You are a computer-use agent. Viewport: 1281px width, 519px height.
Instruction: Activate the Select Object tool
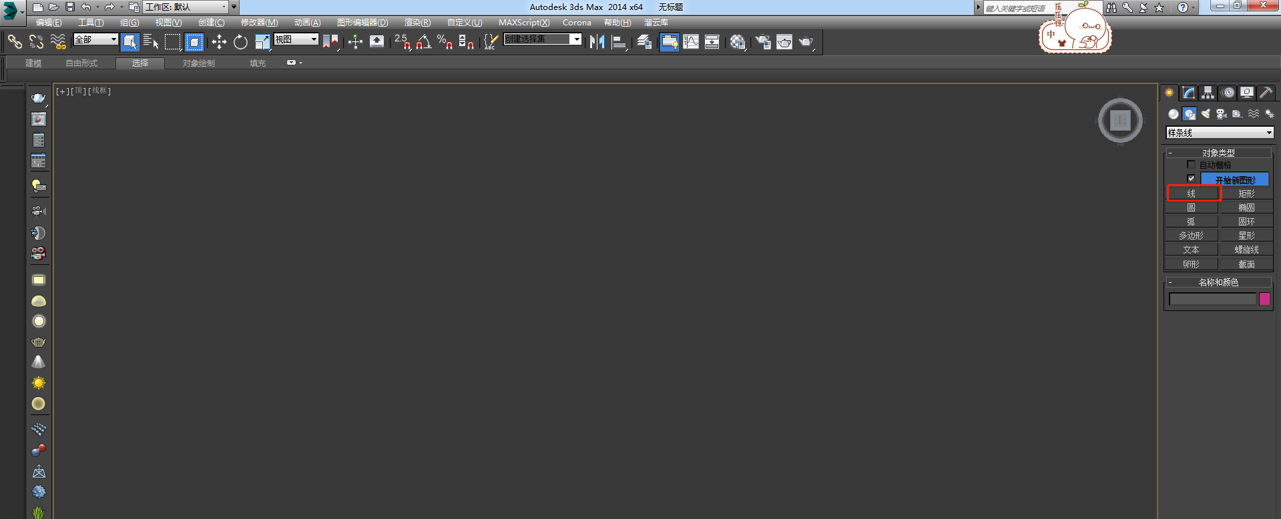click(131, 42)
